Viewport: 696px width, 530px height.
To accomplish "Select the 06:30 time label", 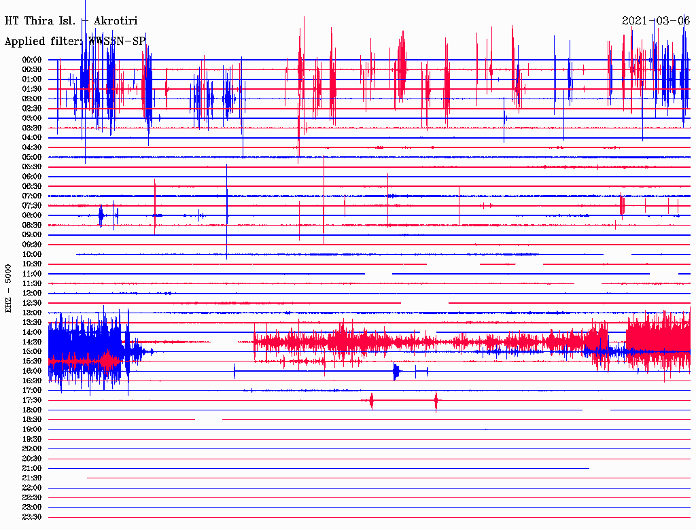I will pos(32,186).
